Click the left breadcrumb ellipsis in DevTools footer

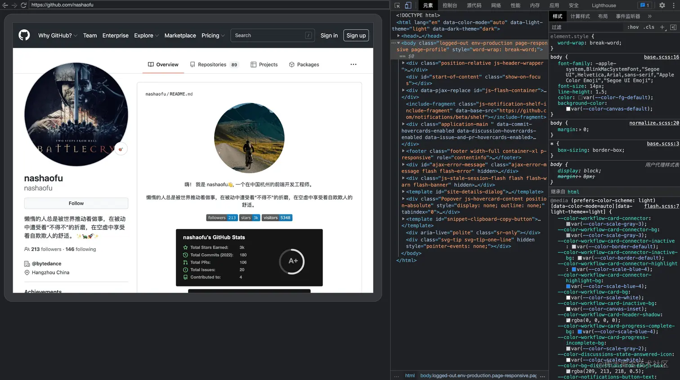click(x=396, y=376)
